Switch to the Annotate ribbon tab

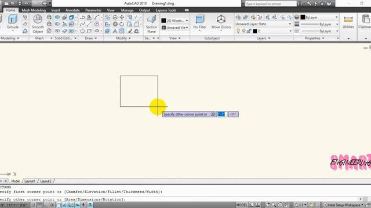[72, 10]
